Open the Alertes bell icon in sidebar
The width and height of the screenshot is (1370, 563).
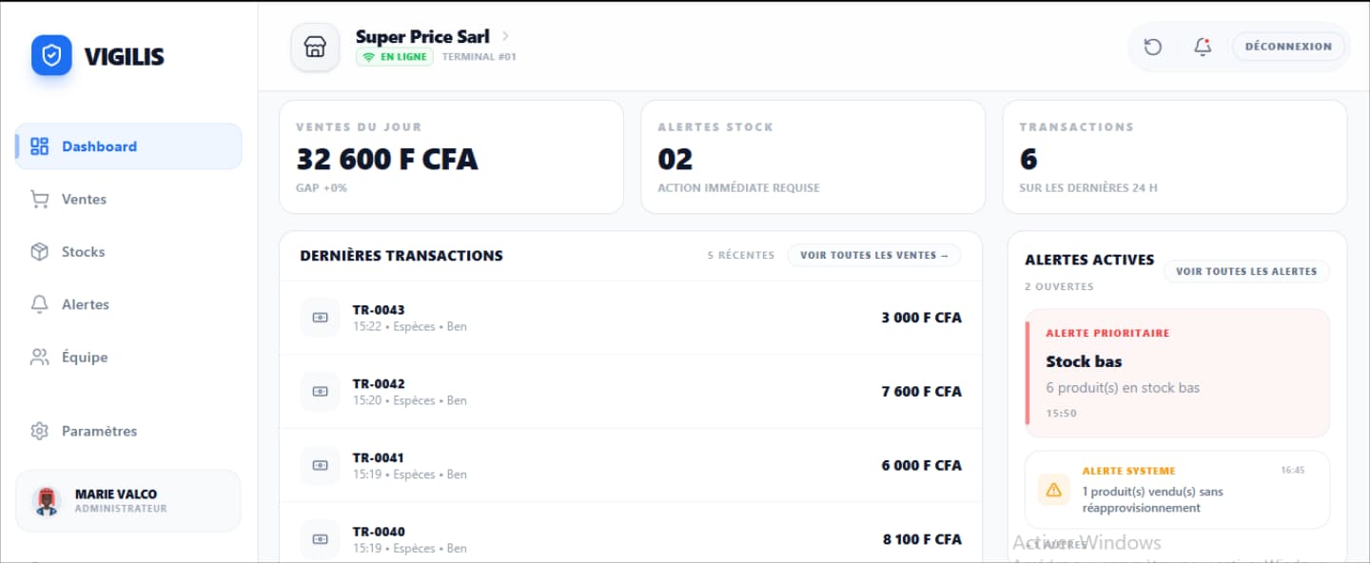[x=39, y=304]
